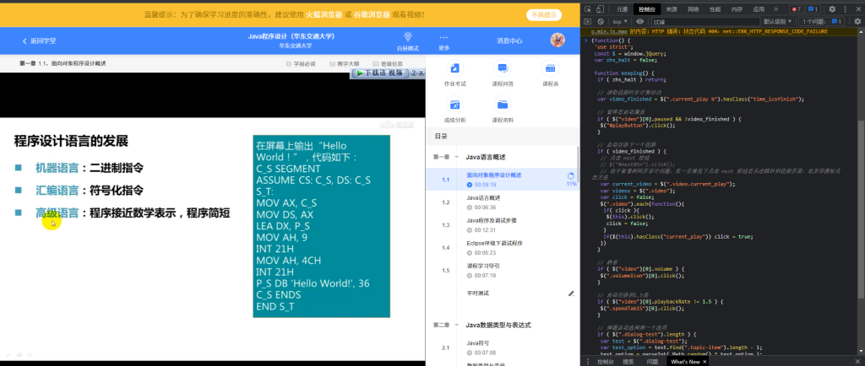Image resolution: width=865 pixels, height=366 pixels.
Task: Open the 班级信息 class info link
Action: [388, 64]
